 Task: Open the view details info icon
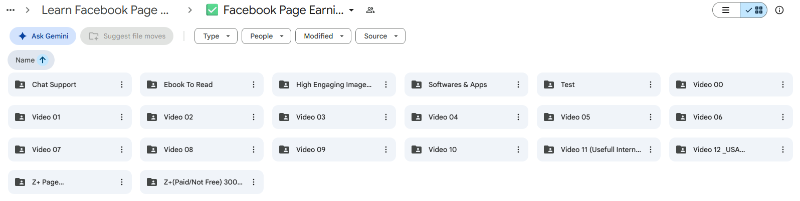pos(779,10)
